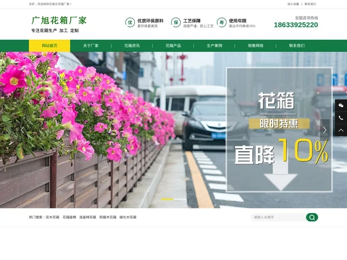Click the 广旭花箱厂家 site logo

59,20
